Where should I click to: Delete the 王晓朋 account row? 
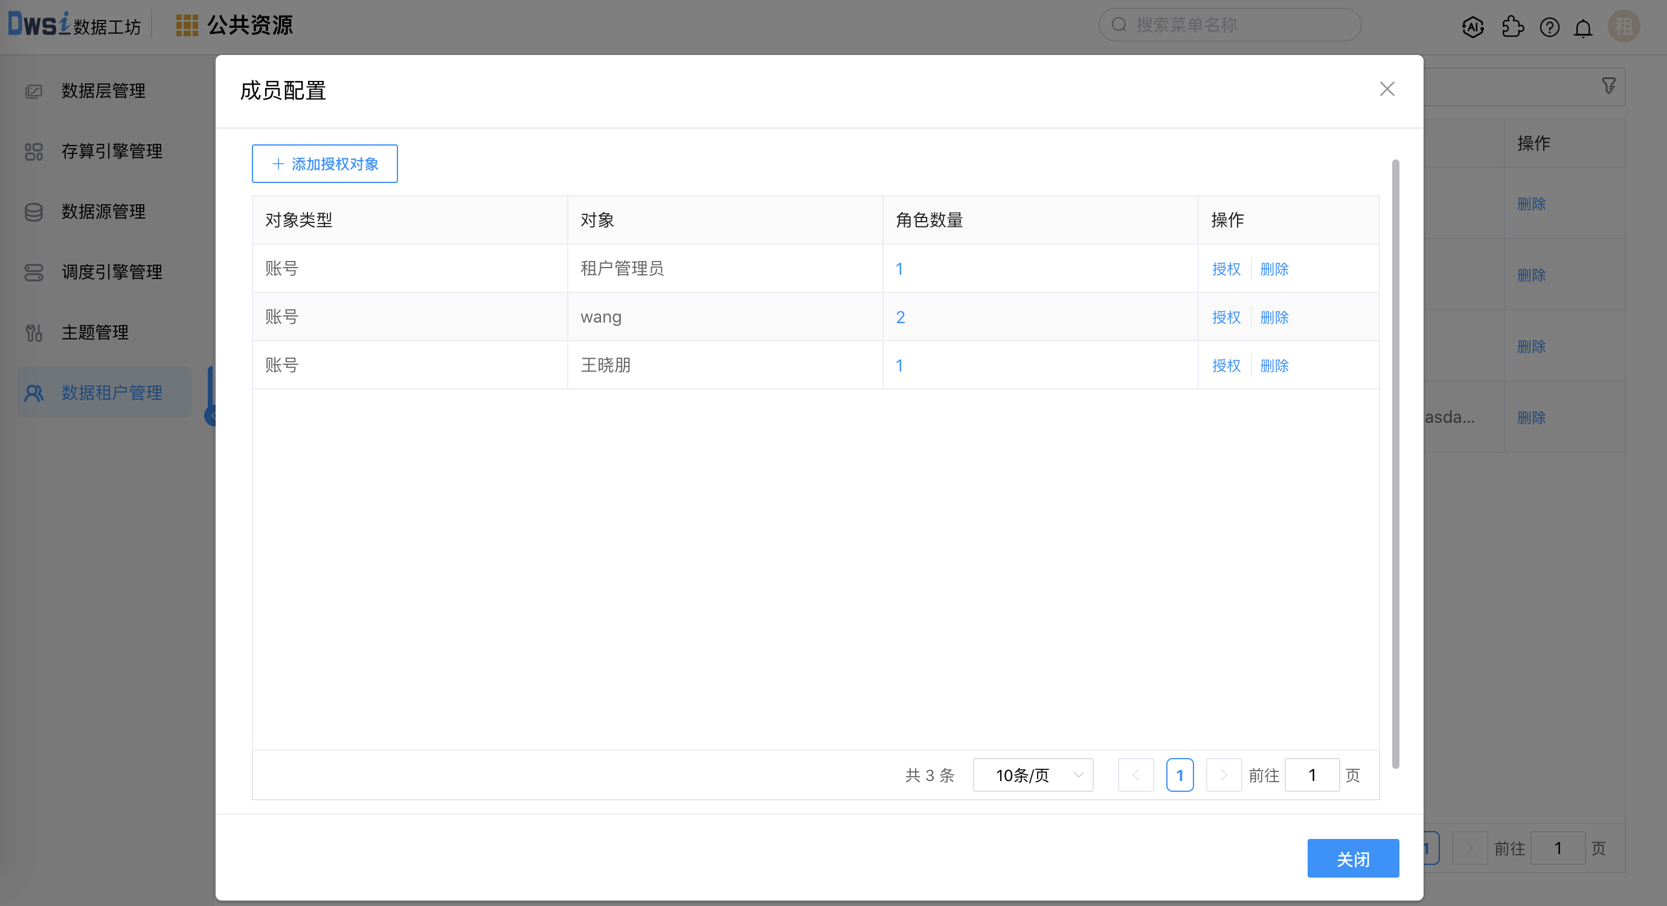point(1274,365)
